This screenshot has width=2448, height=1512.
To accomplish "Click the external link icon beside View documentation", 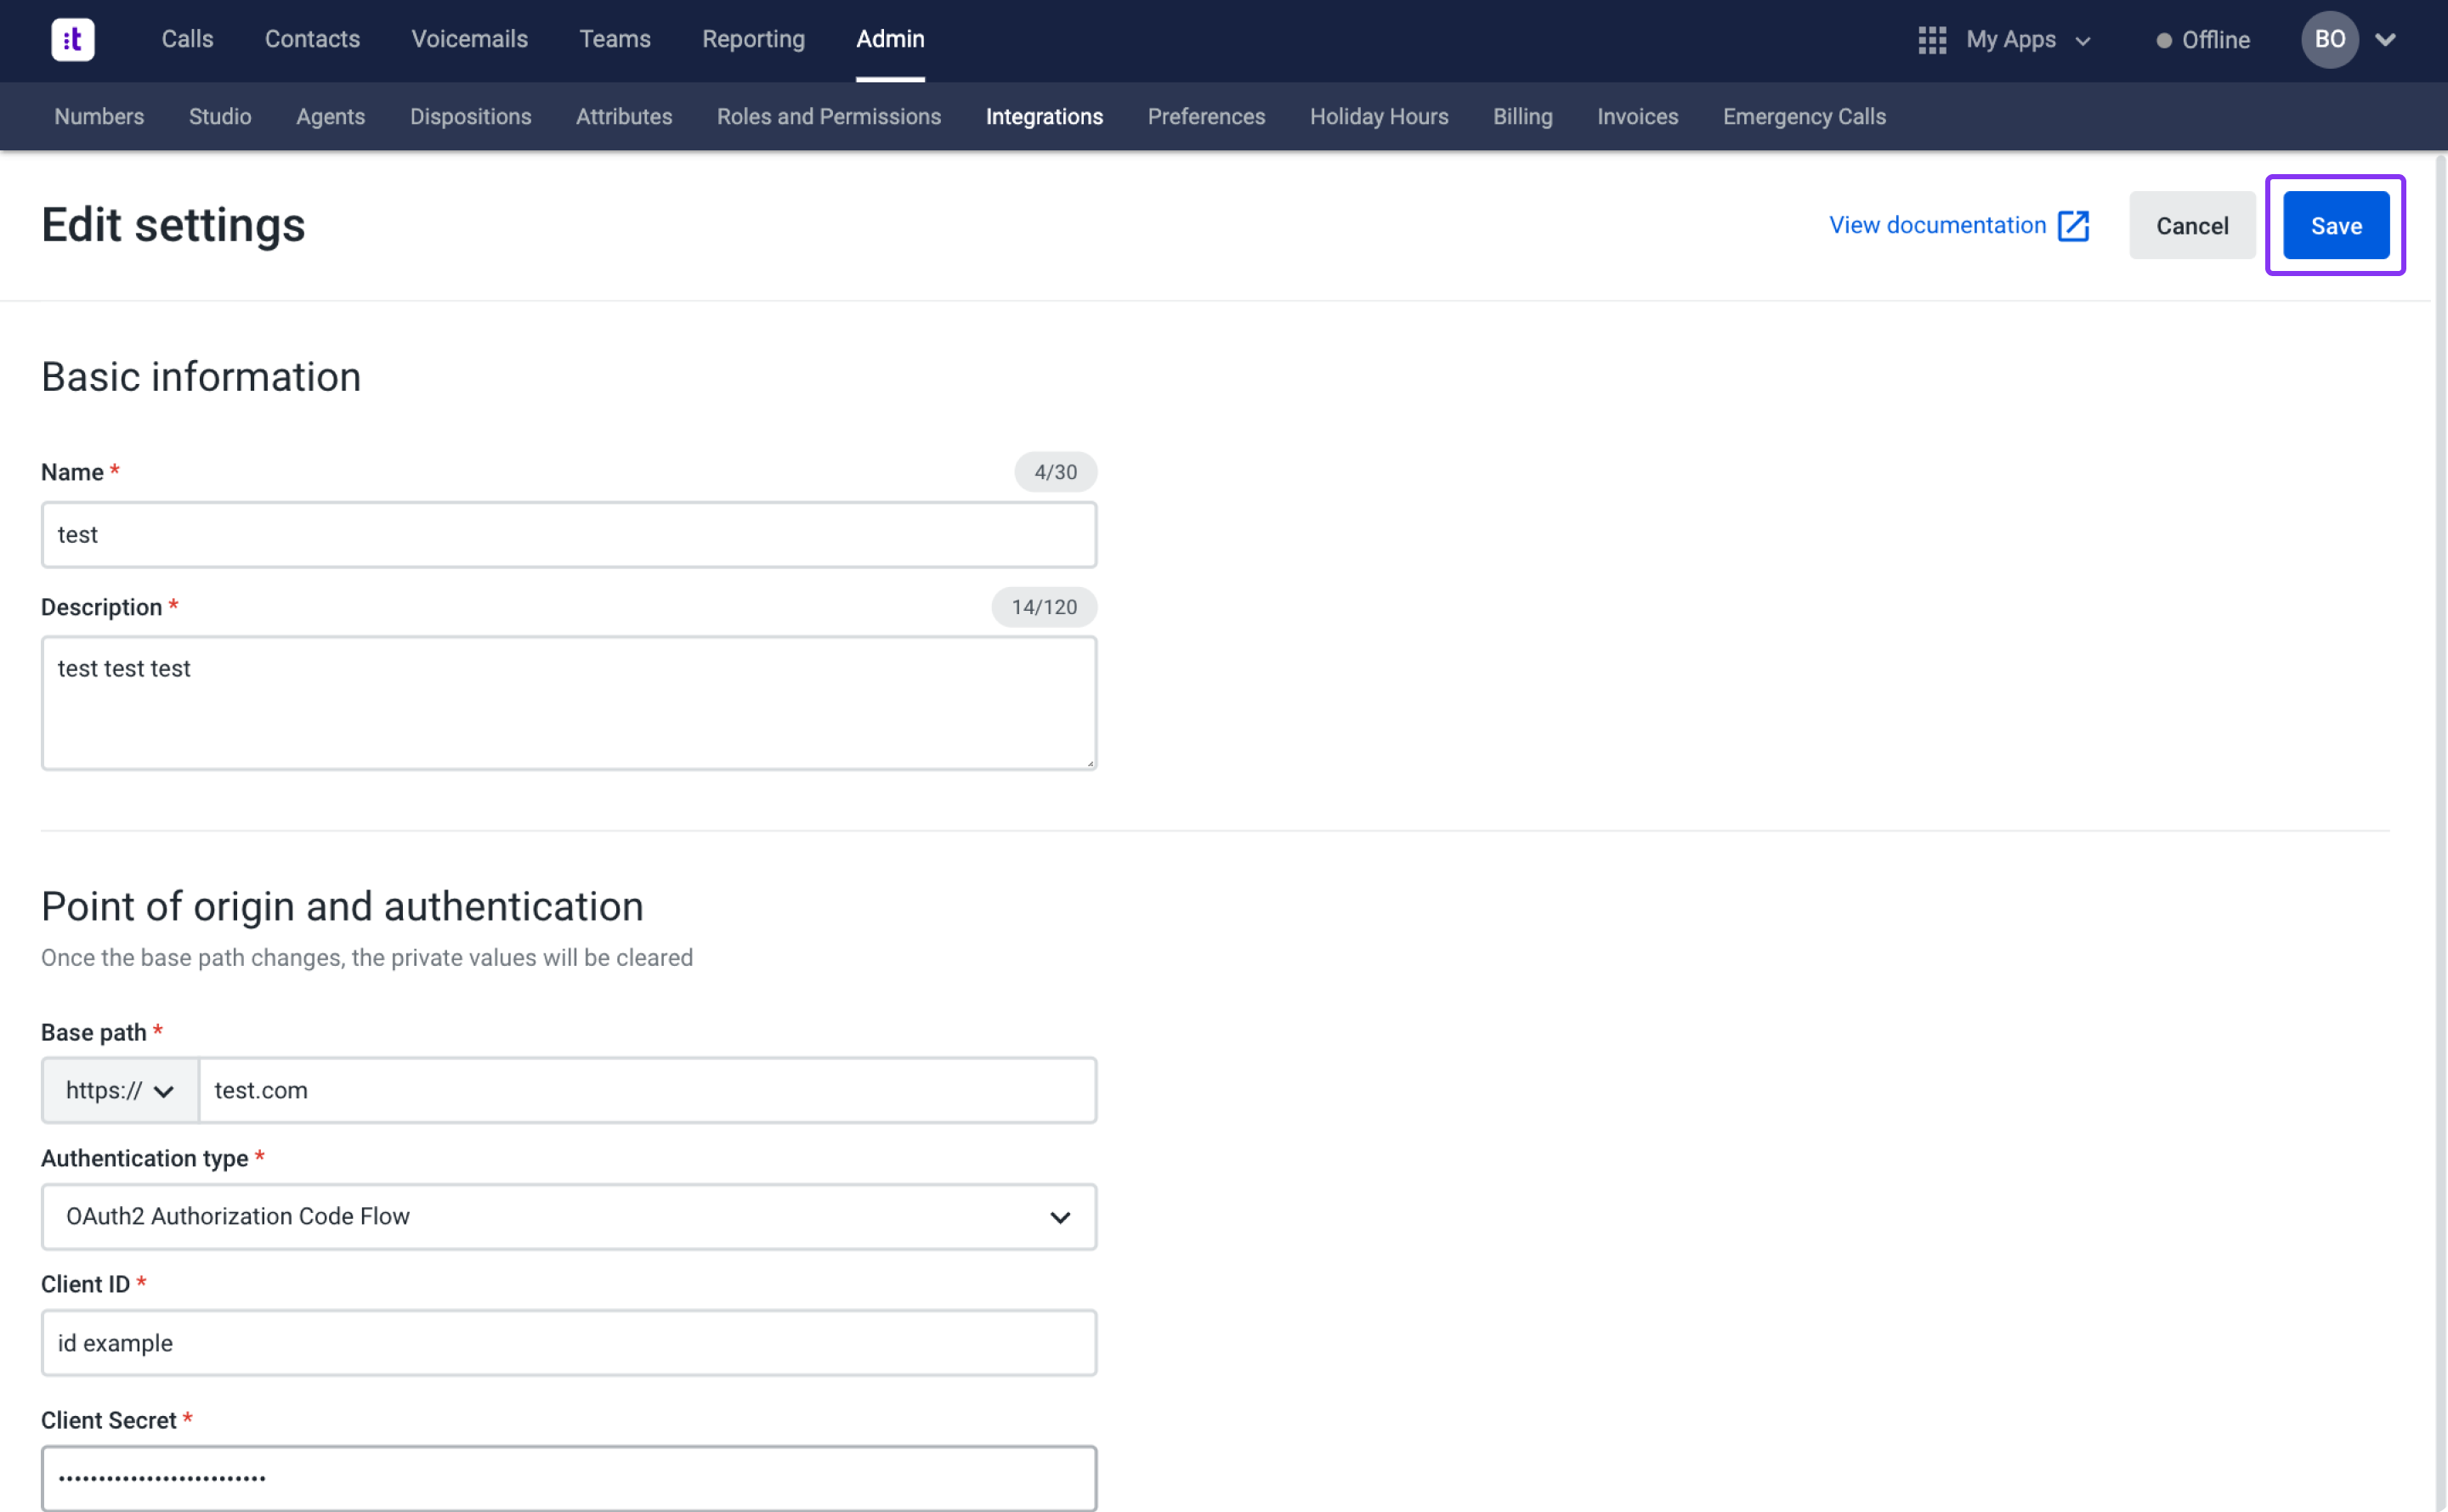I will coord(2073,226).
